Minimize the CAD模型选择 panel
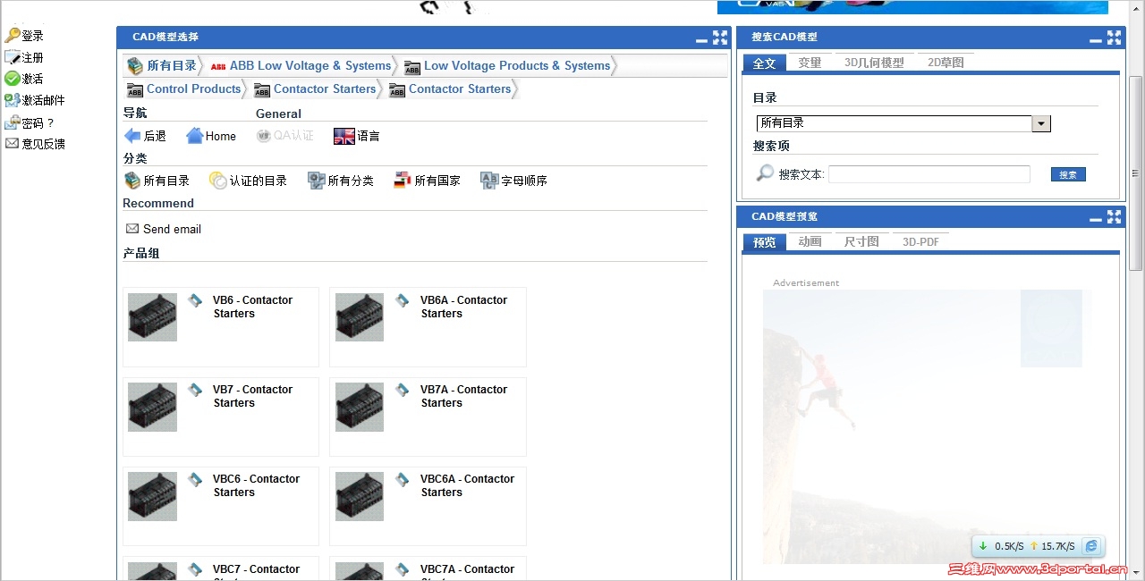The width and height of the screenshot is (1145, 581). [x=702, y=39]
